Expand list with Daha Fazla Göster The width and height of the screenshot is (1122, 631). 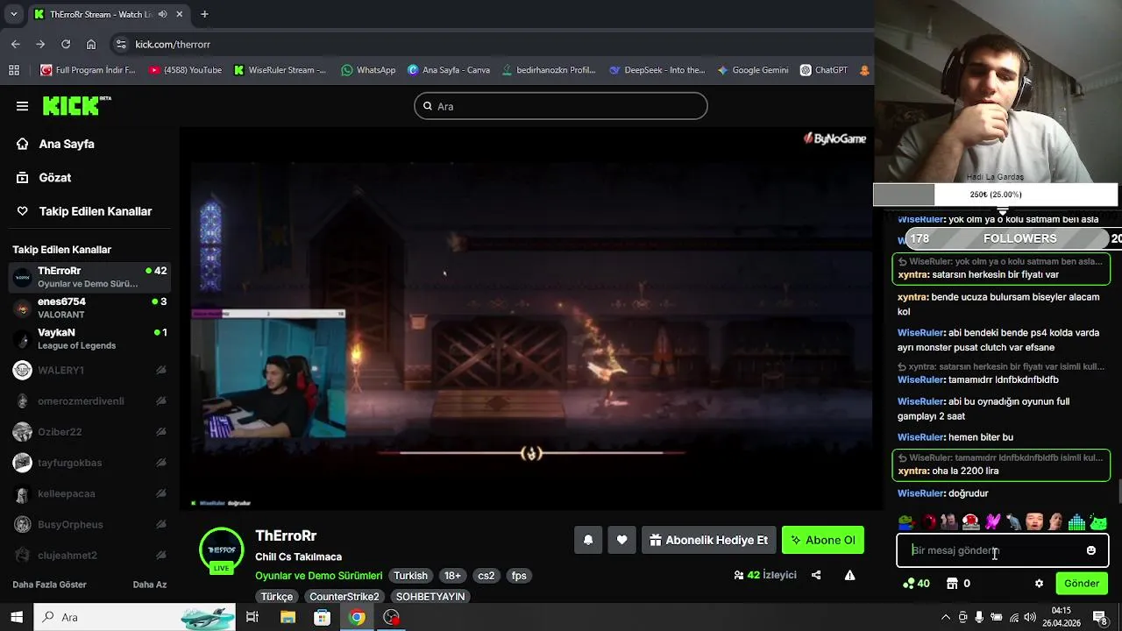(x=49, y=585)
